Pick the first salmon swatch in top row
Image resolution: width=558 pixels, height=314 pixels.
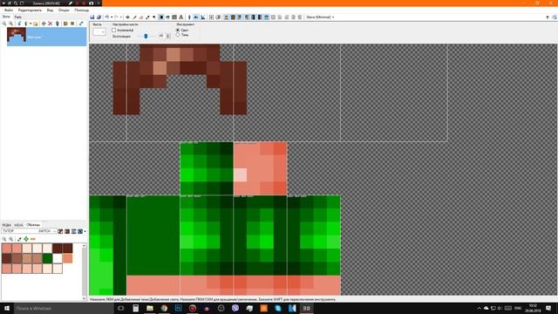point(6,248)
